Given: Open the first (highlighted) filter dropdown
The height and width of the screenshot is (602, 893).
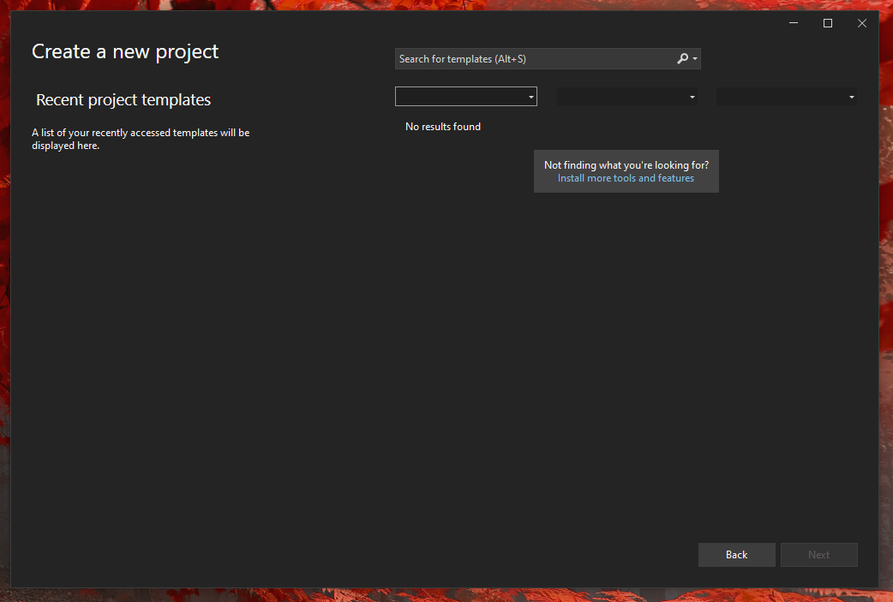Looking at the screenshot, I should 466,97.
